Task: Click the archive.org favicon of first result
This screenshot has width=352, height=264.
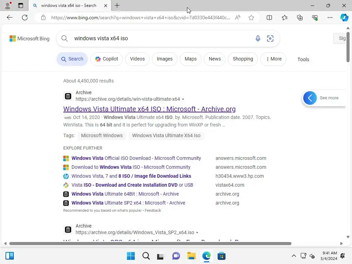Action: (x=68, y=96)
